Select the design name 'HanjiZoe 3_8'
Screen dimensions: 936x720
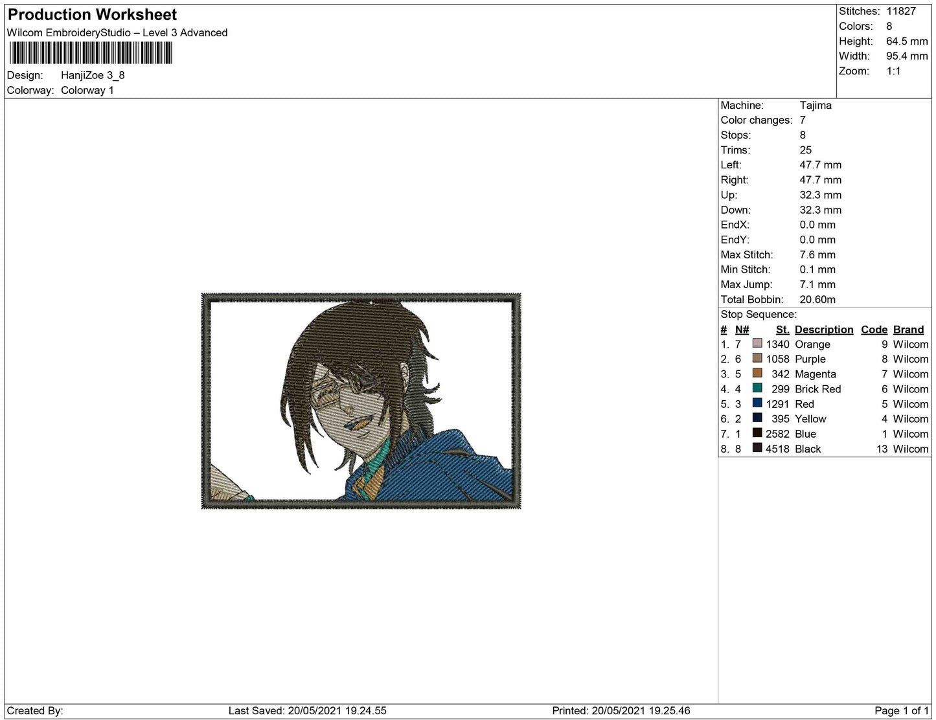point(93,75)
